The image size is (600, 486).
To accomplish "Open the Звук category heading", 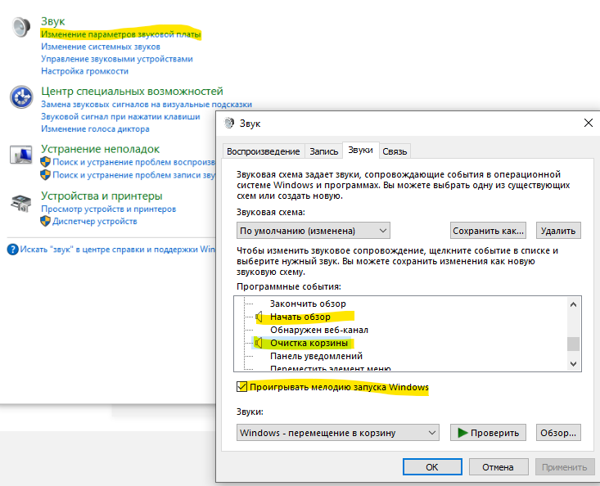I will point(53,21).
